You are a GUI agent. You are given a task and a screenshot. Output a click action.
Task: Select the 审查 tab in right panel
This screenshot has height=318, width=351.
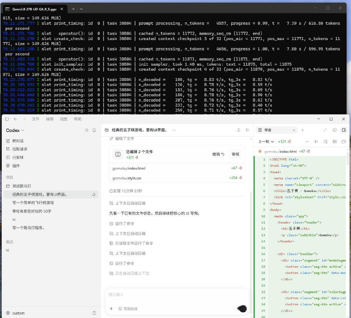pos(277,130)
